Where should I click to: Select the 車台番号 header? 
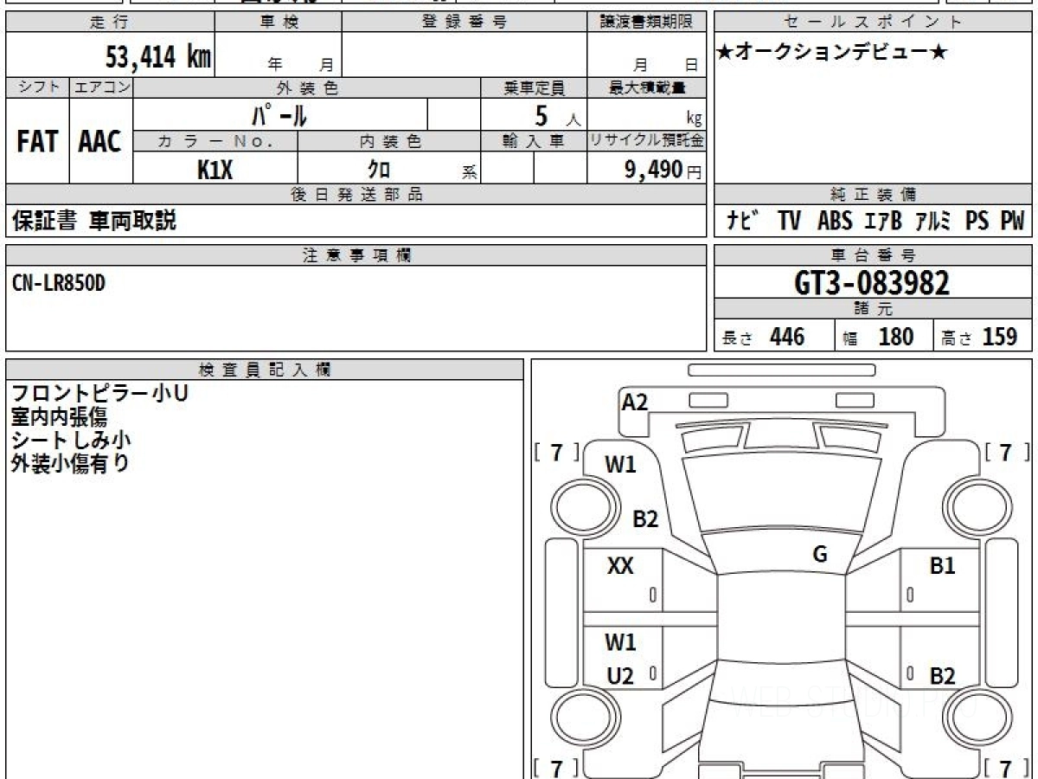pos(874,255)
